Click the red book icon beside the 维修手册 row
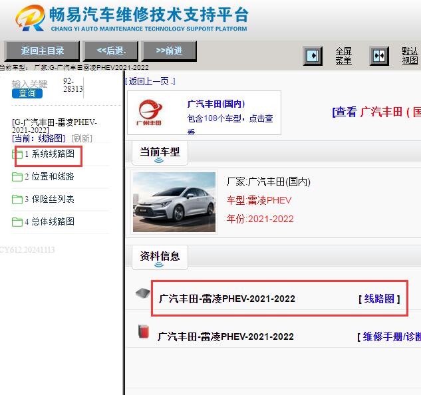 tap(144, 331)
